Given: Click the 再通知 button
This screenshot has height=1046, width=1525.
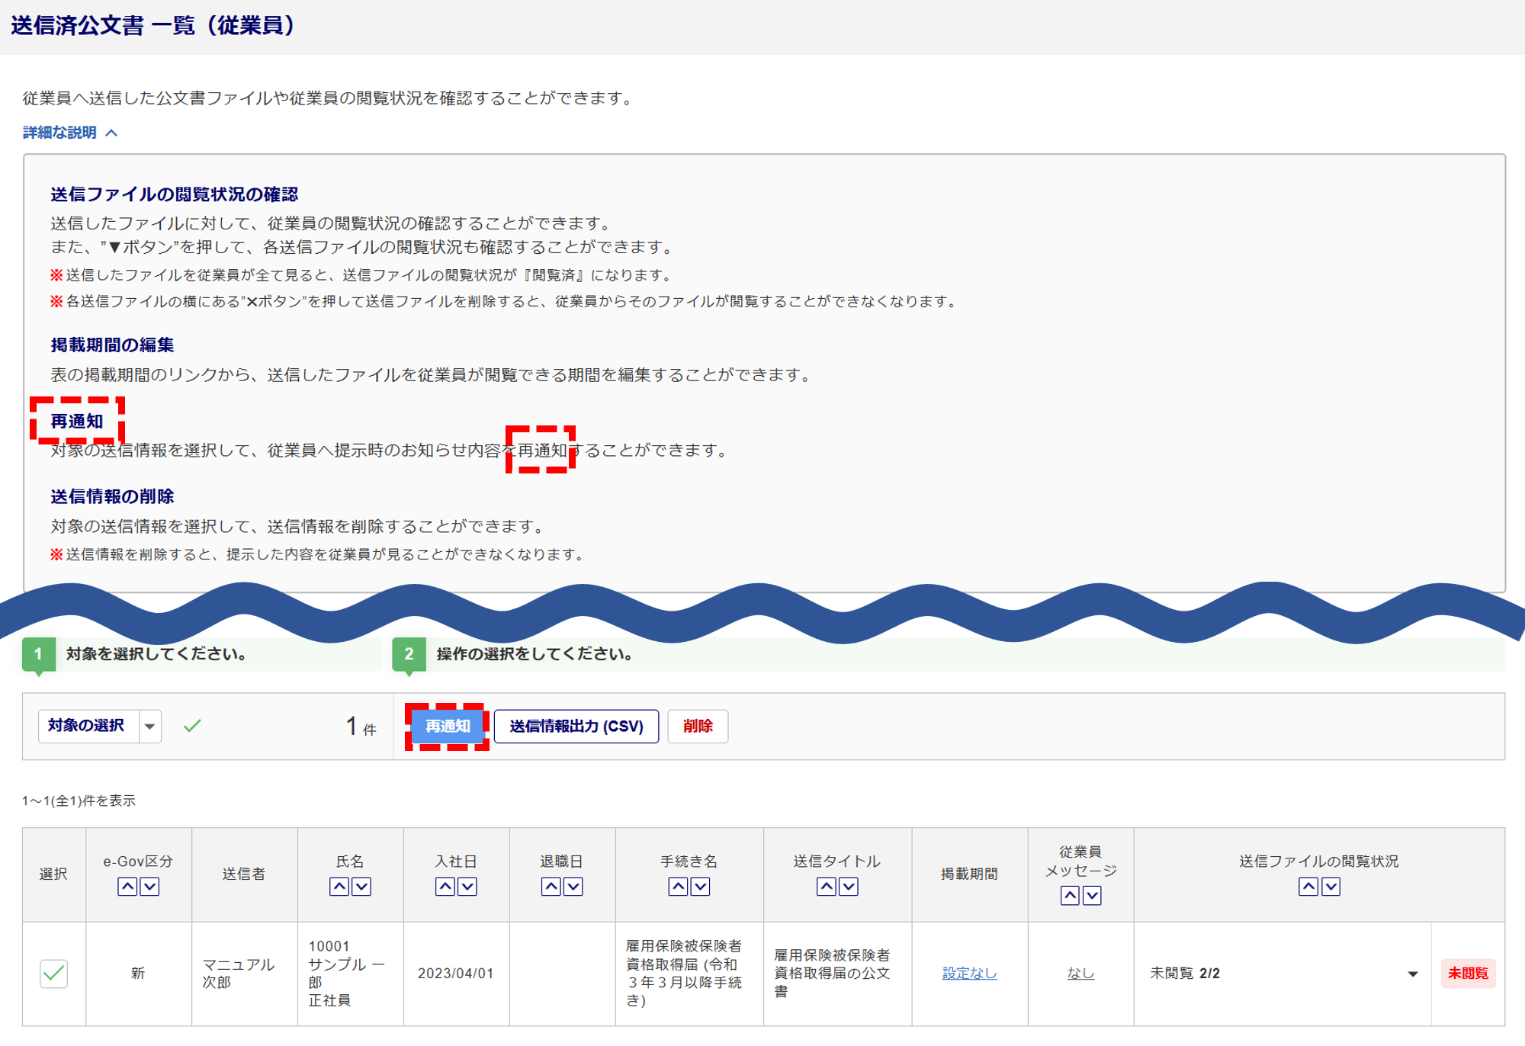Looking at the screenshot, I should [x=448, y=727].
